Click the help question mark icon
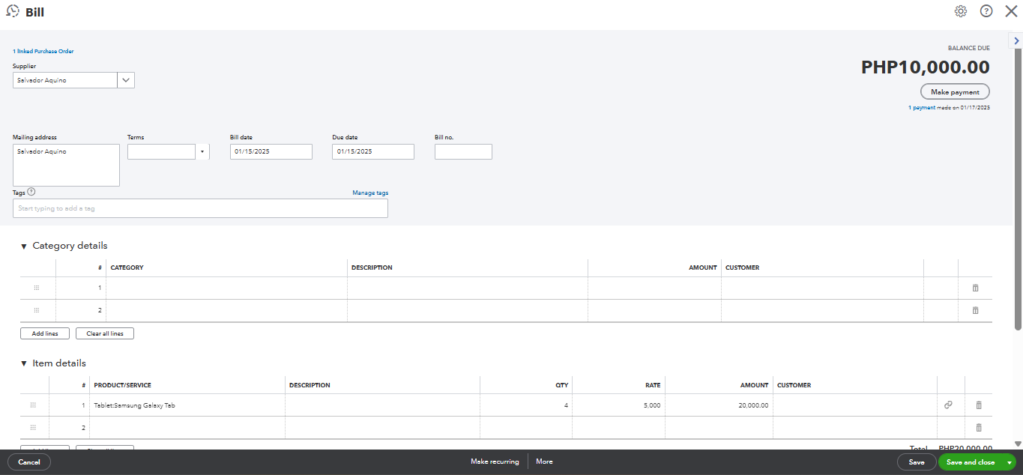Viewport: 1023px width, 475px height. click(986, 11)
